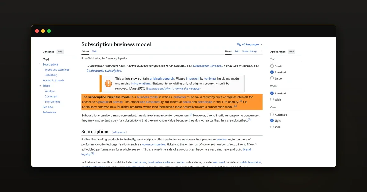The image size is (367, 192).
Task: Select Small text size radio button
Action: 272,66
